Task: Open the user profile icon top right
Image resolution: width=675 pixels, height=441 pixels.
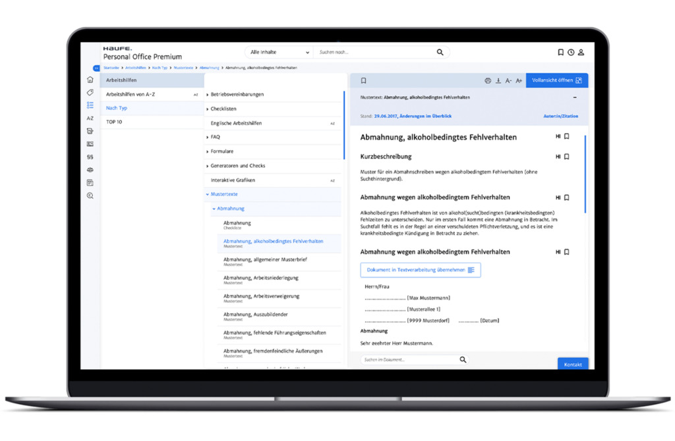Action: point(581,52)
